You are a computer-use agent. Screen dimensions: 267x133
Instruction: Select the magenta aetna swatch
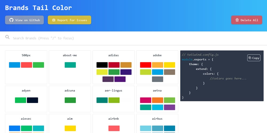146,100
